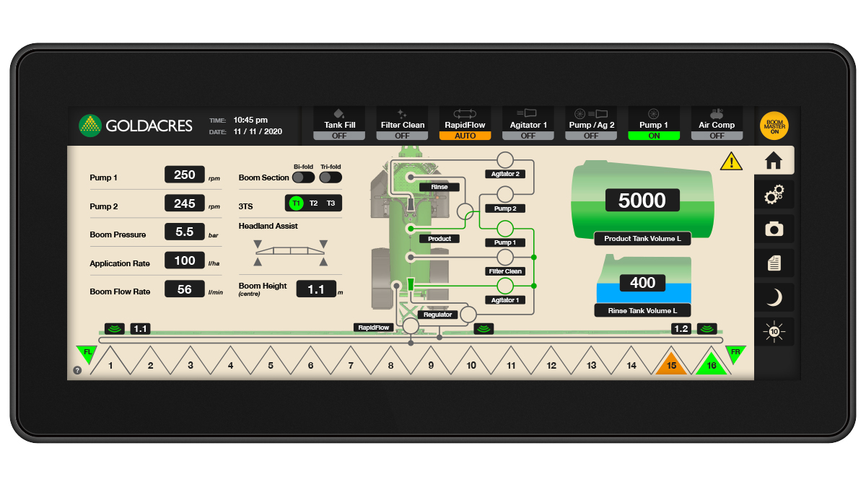Click the FL green triangle marker
This screenshot has width=866, height=487.
(x=87, y=354)
